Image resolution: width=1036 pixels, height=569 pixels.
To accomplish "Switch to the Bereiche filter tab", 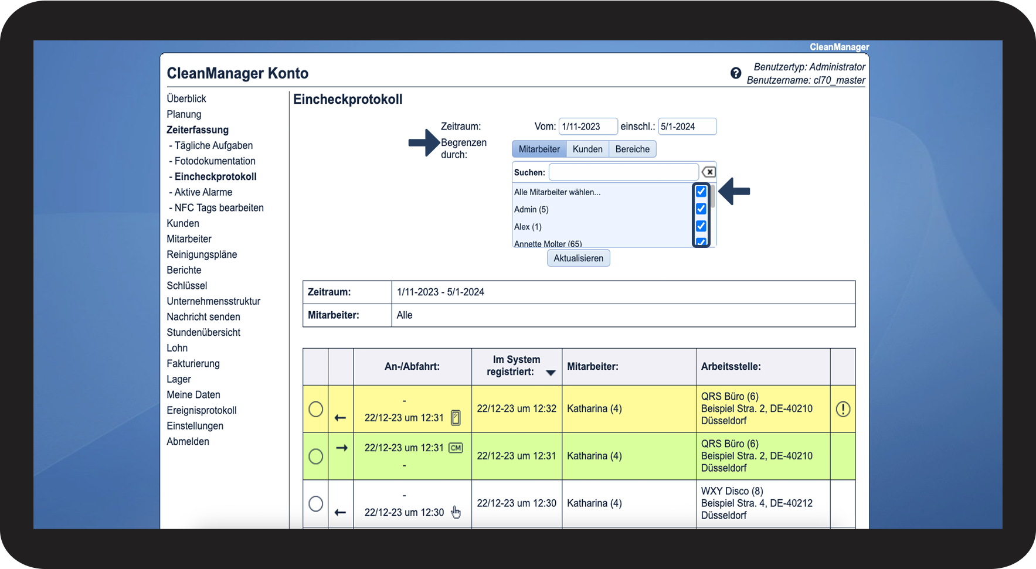I will pyautogui.click(x=632, y=149).
